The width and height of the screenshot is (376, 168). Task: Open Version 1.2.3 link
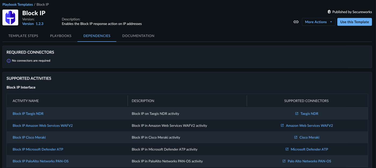[x=33, y=24]
